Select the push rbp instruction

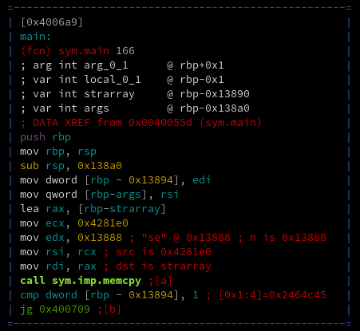(45, 137)
